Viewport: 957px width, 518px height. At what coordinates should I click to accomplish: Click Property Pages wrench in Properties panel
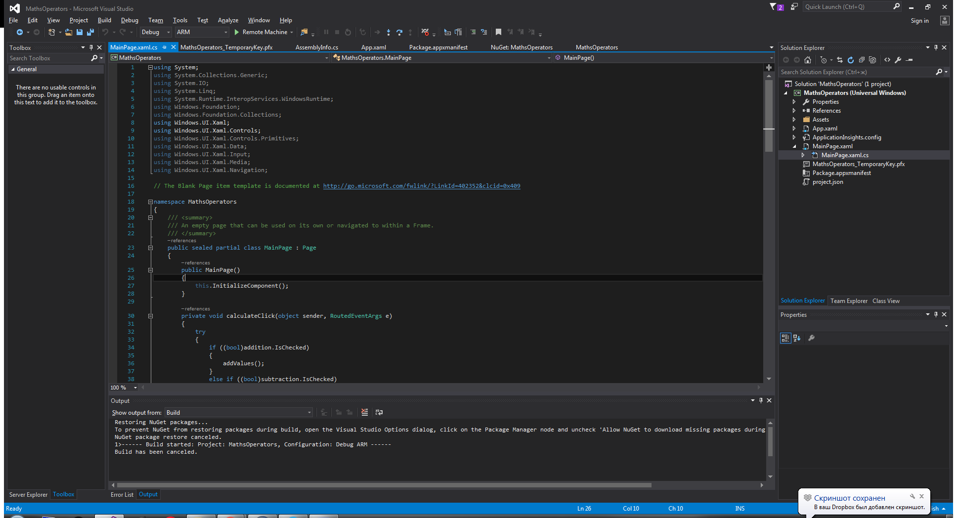click(x=811, y=338)
